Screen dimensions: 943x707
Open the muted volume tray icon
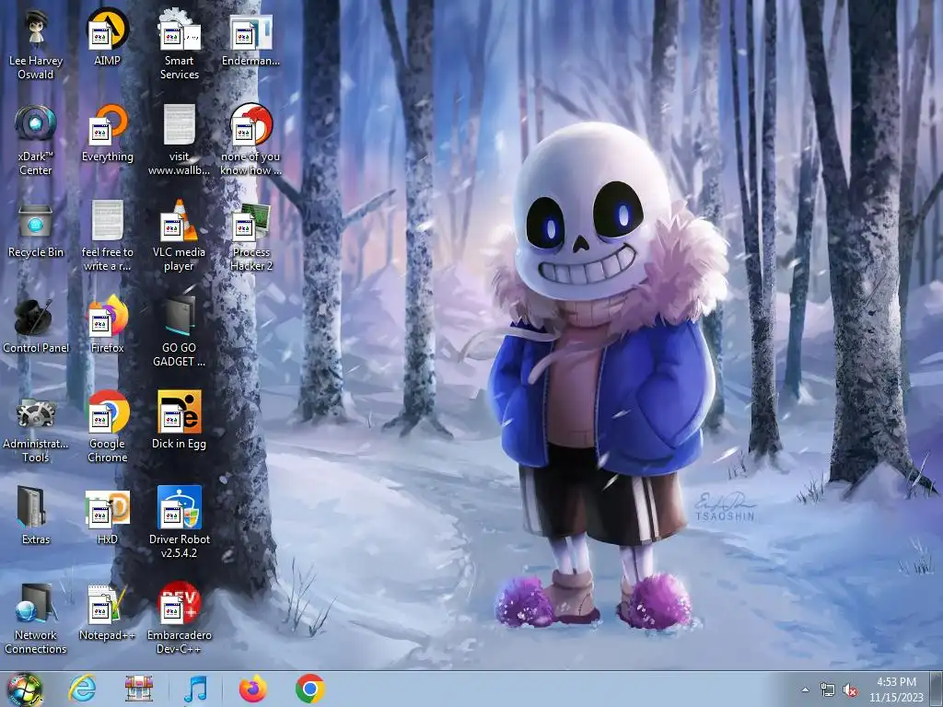click(850, 690)
